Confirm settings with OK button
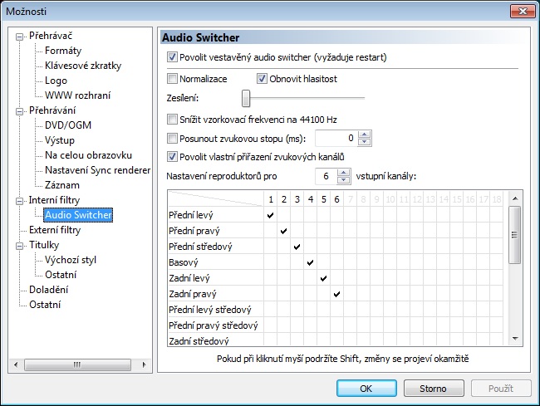This screenshot has height=406, width=540. click(x=366, y=389)
